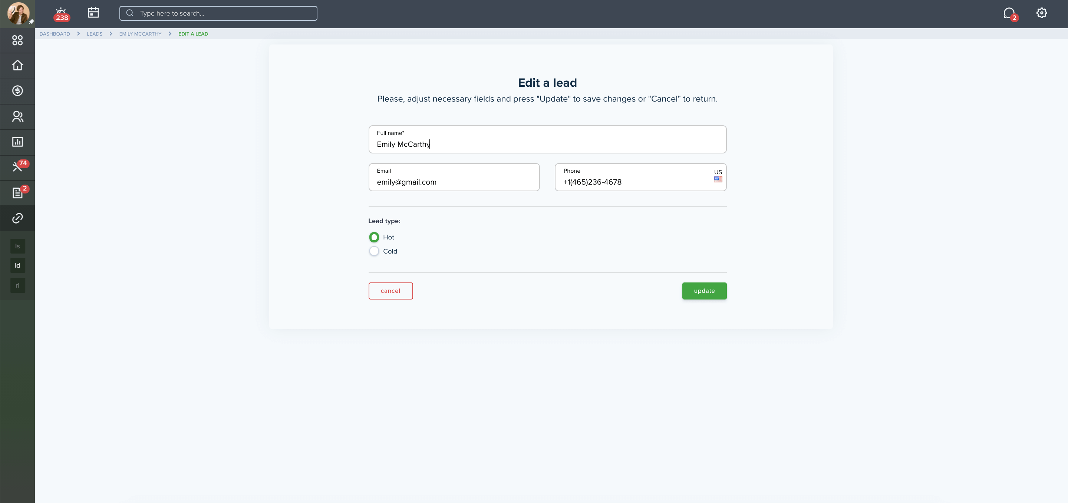Click the EDIT A LEAD breadcrumb
The image size is (1068, 503).
pos(193,34)
